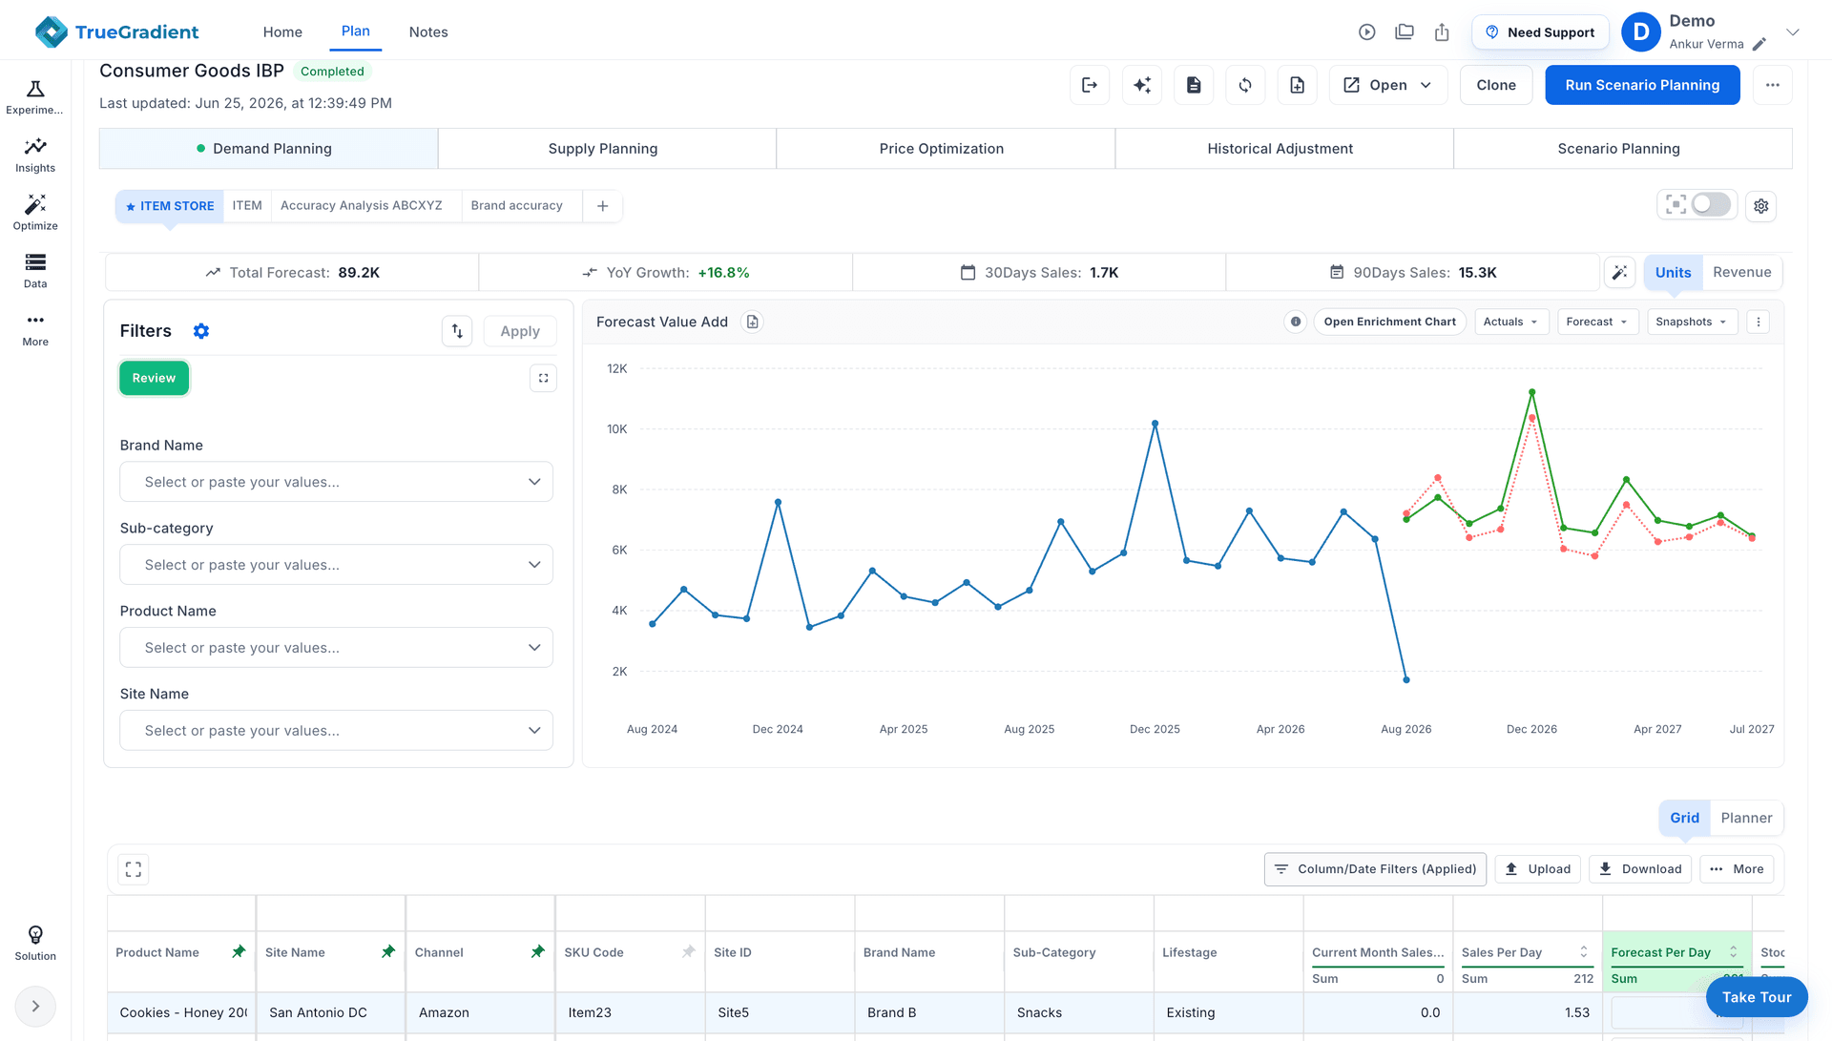This screenshot has height=1041, width=1832.
Task: Click Run Scenario Planning button
Action: point(1642,85)
